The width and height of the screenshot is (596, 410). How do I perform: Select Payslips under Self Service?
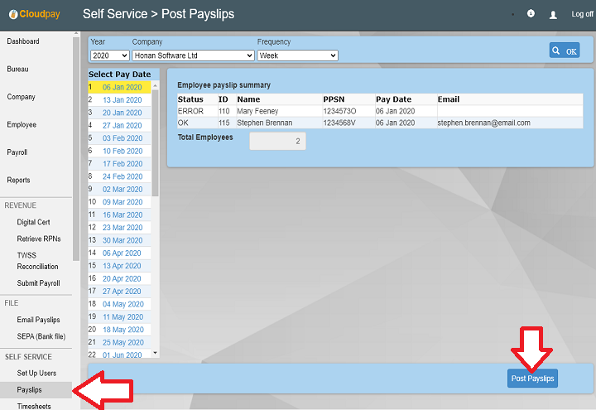(x=30, y=389)
